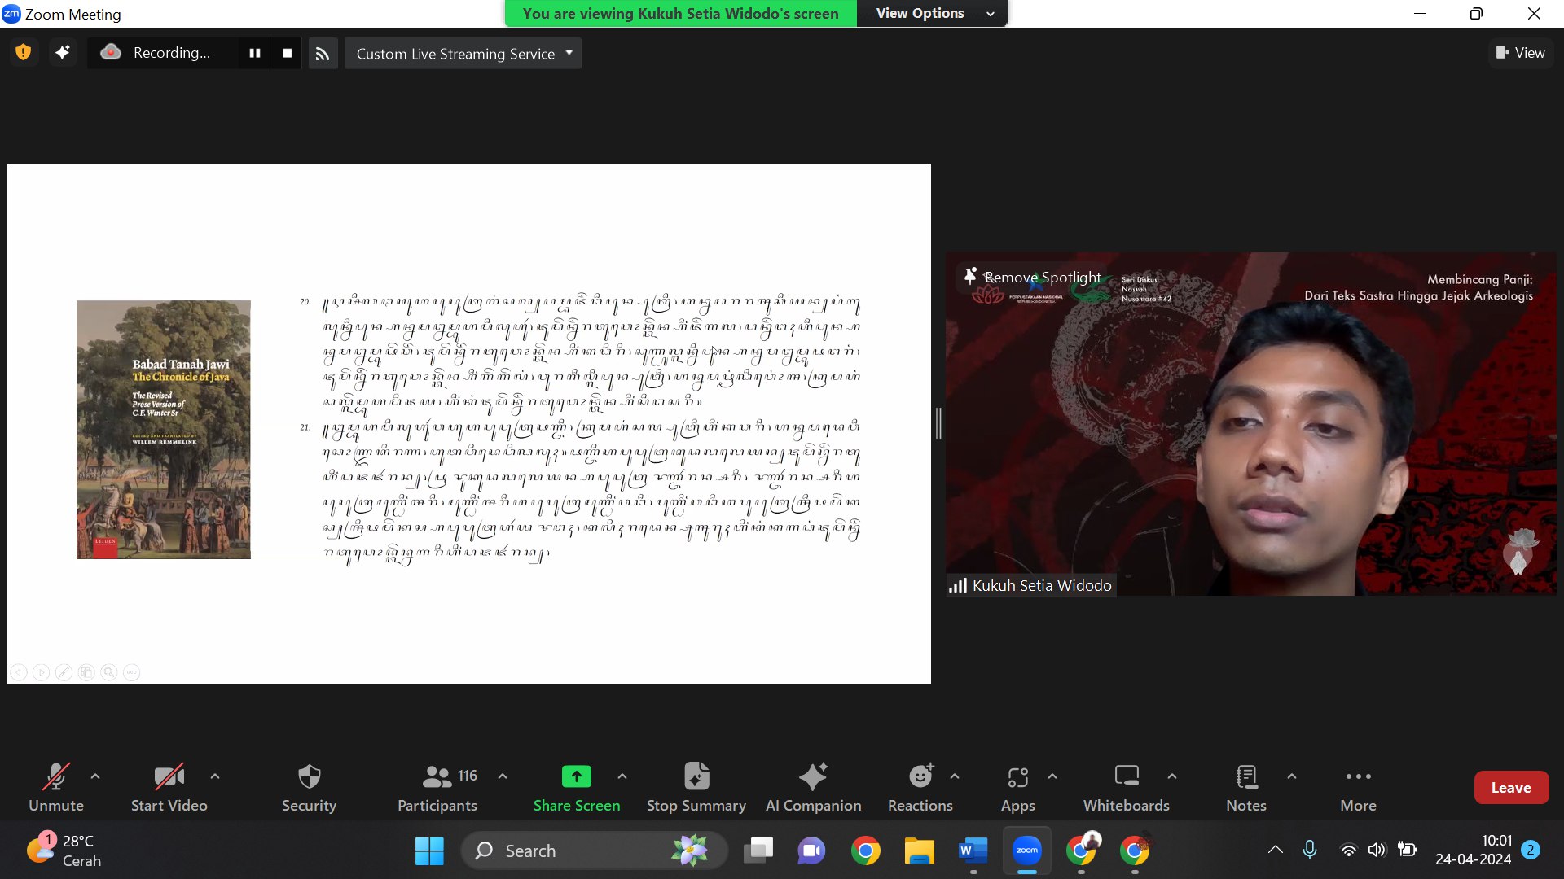Stop the recording
This screenshot has height=879, width=1564.
[287, 53]
